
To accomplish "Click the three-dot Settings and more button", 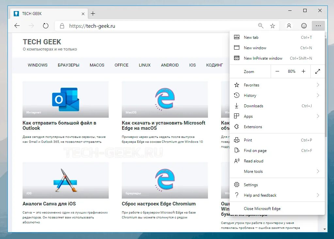I will 318,26.
